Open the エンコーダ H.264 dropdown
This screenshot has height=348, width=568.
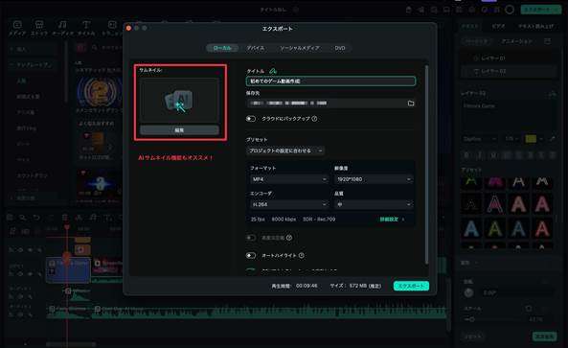[x=288, y=204]
